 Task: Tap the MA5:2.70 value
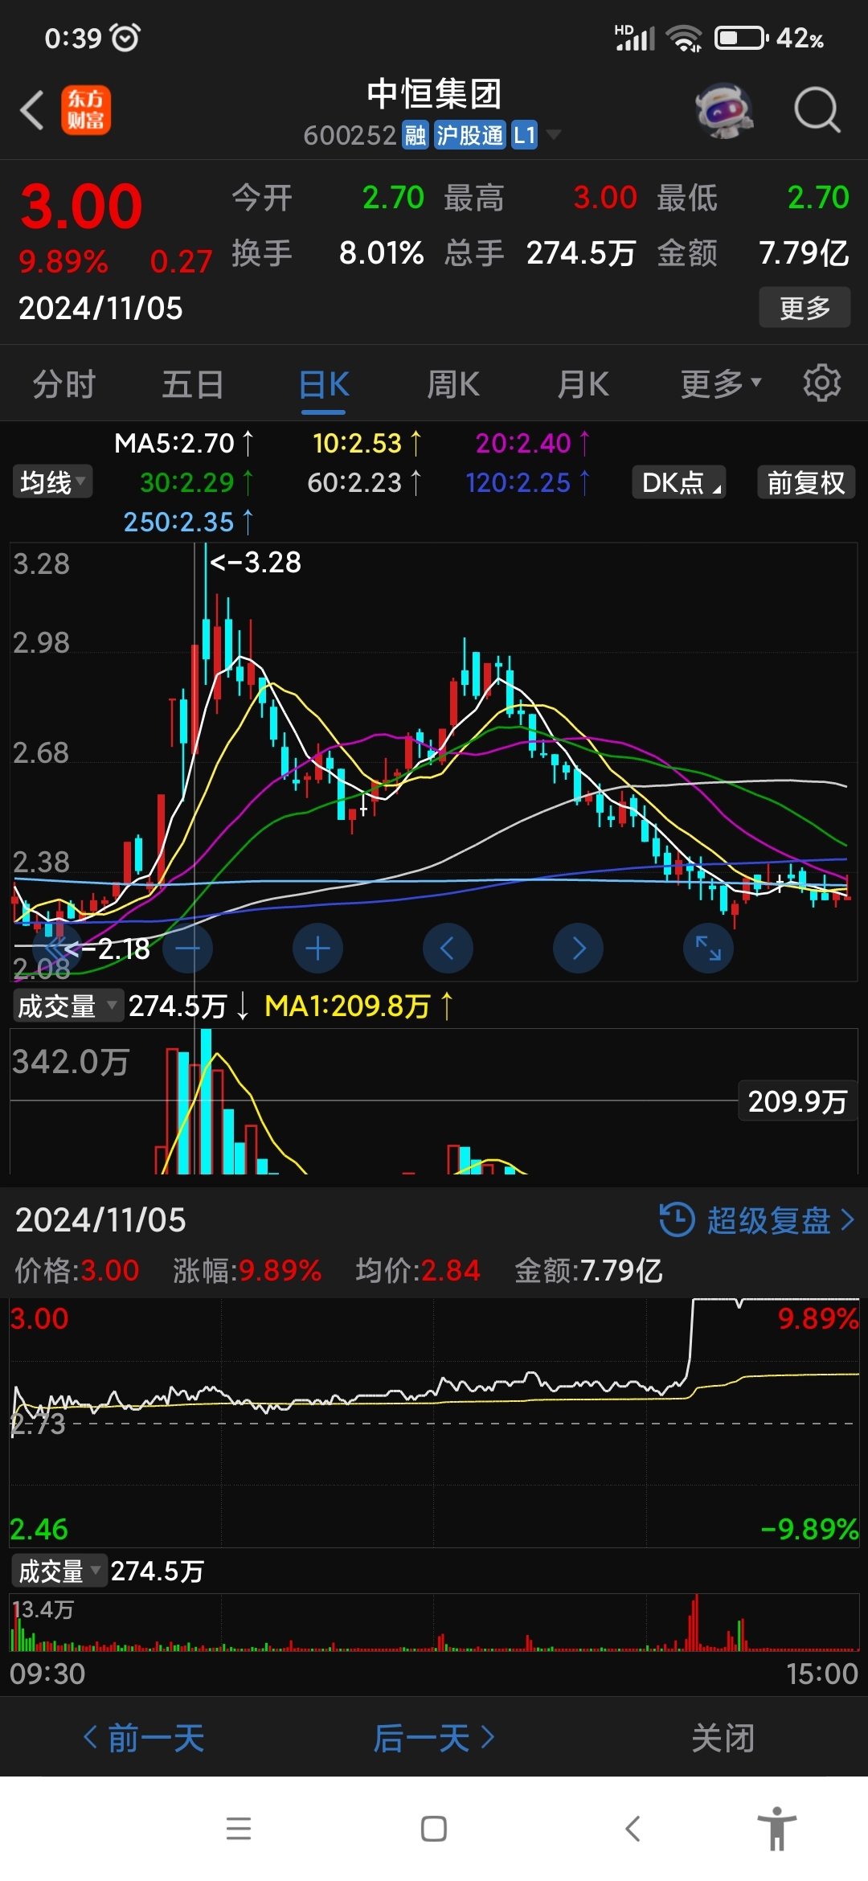click(184, 443)
